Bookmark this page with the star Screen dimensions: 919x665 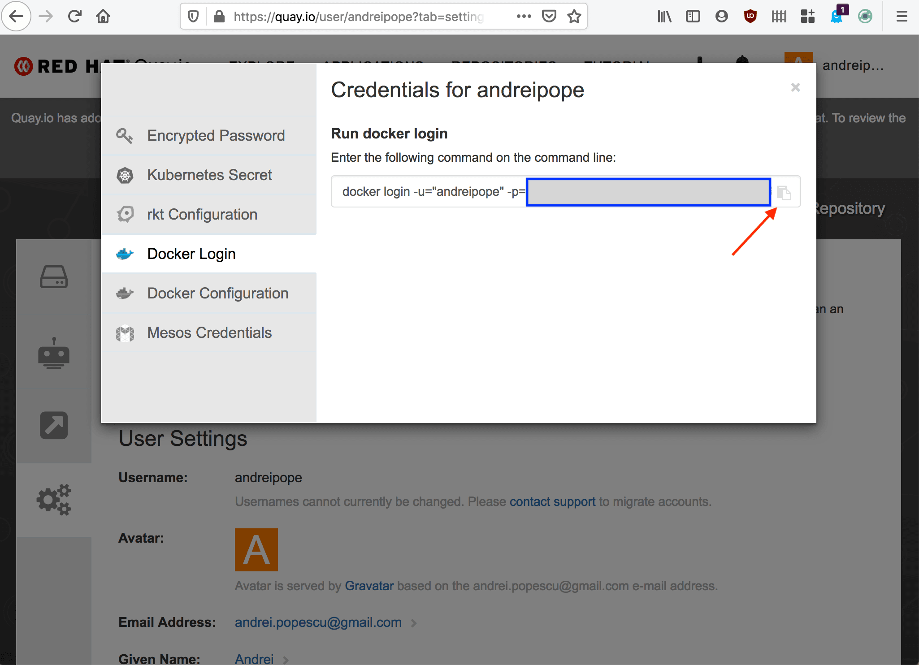click(x=574, y=17)
